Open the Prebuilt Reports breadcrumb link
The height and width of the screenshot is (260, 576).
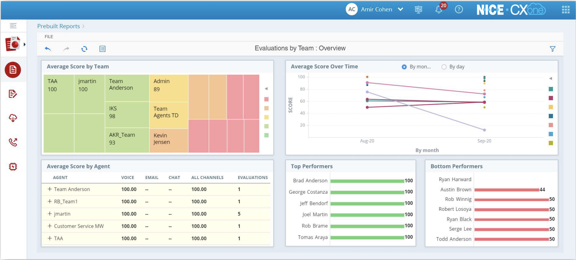click(x=58, y=26)
